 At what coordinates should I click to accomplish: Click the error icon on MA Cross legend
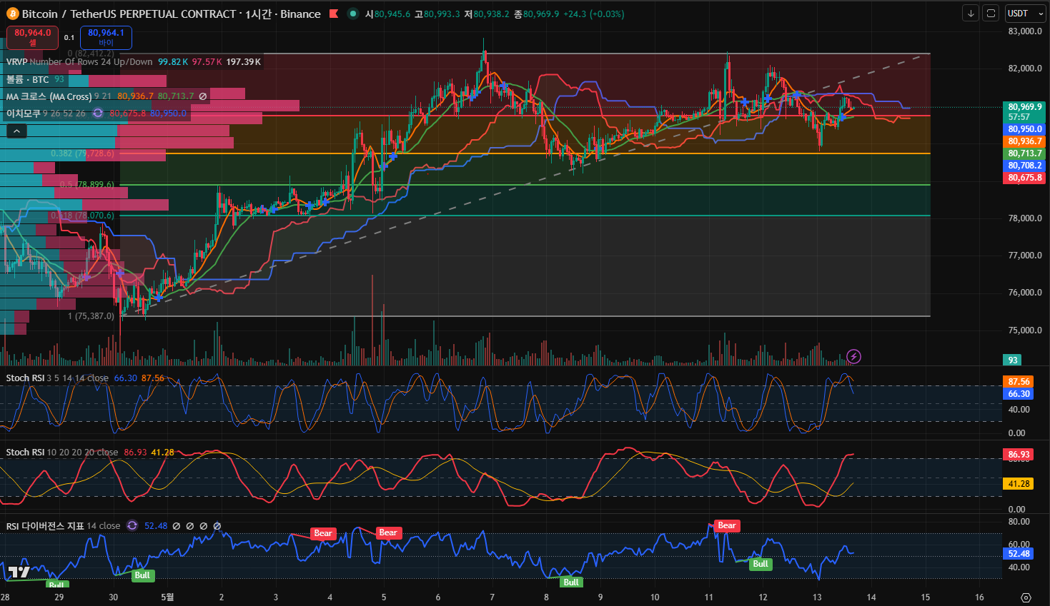coord(203,96)
